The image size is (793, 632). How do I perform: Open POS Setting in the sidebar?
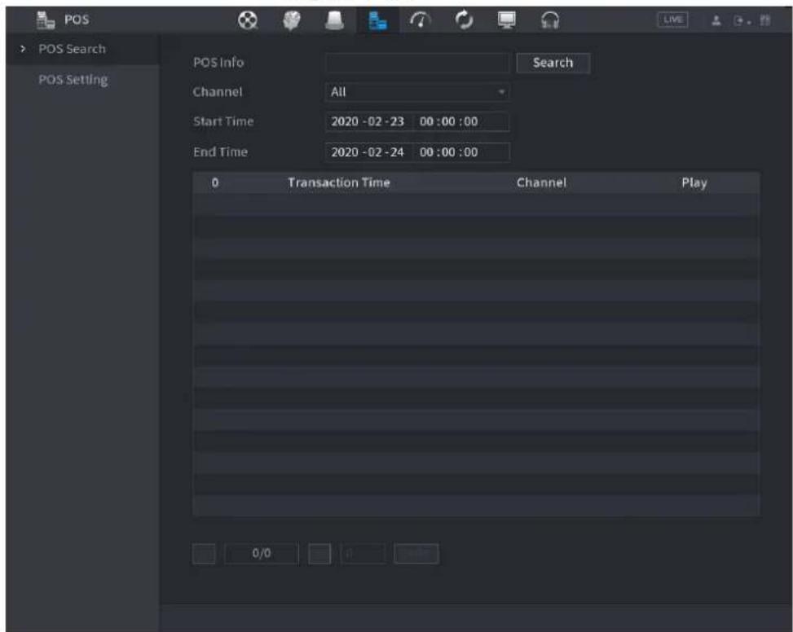(73, 80)
